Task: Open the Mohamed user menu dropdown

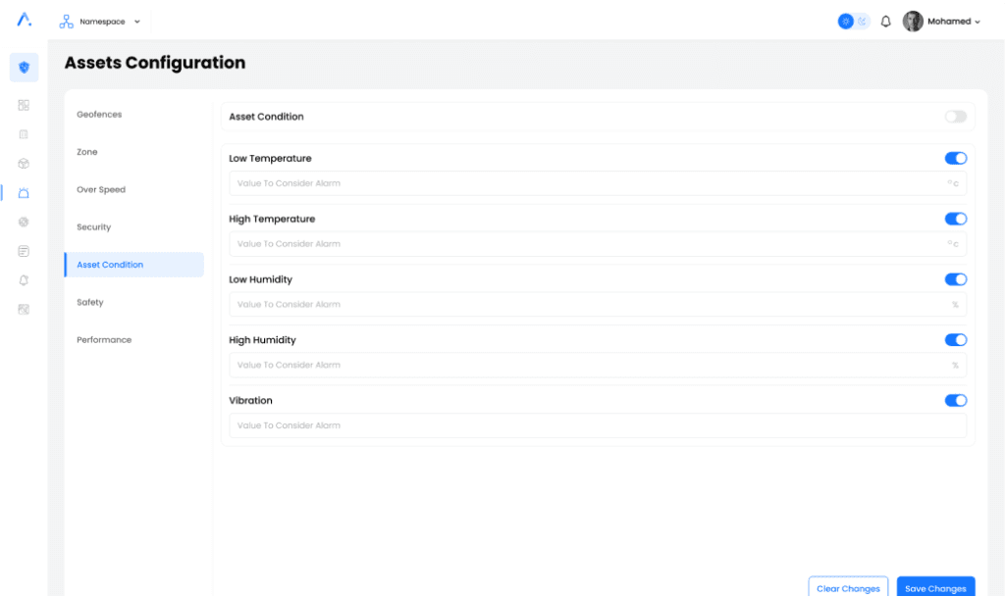Action: (x=942, y=22)
